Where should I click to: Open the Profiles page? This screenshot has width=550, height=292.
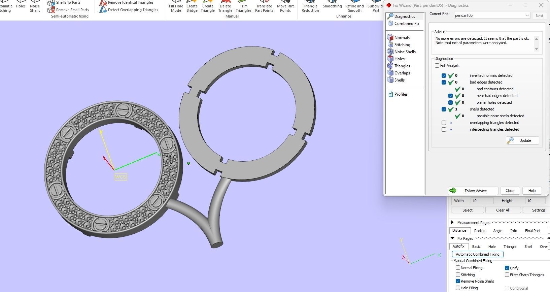click(398, 94)
